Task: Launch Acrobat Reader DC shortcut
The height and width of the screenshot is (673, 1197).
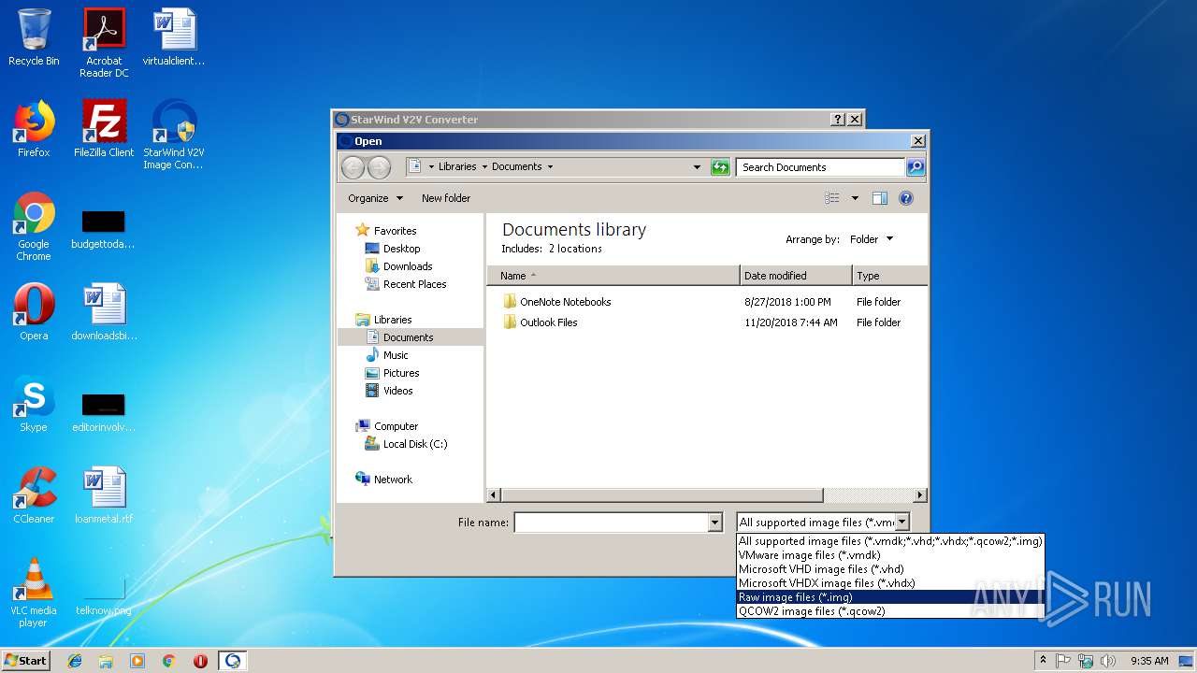Action: [x=104, y=43]
